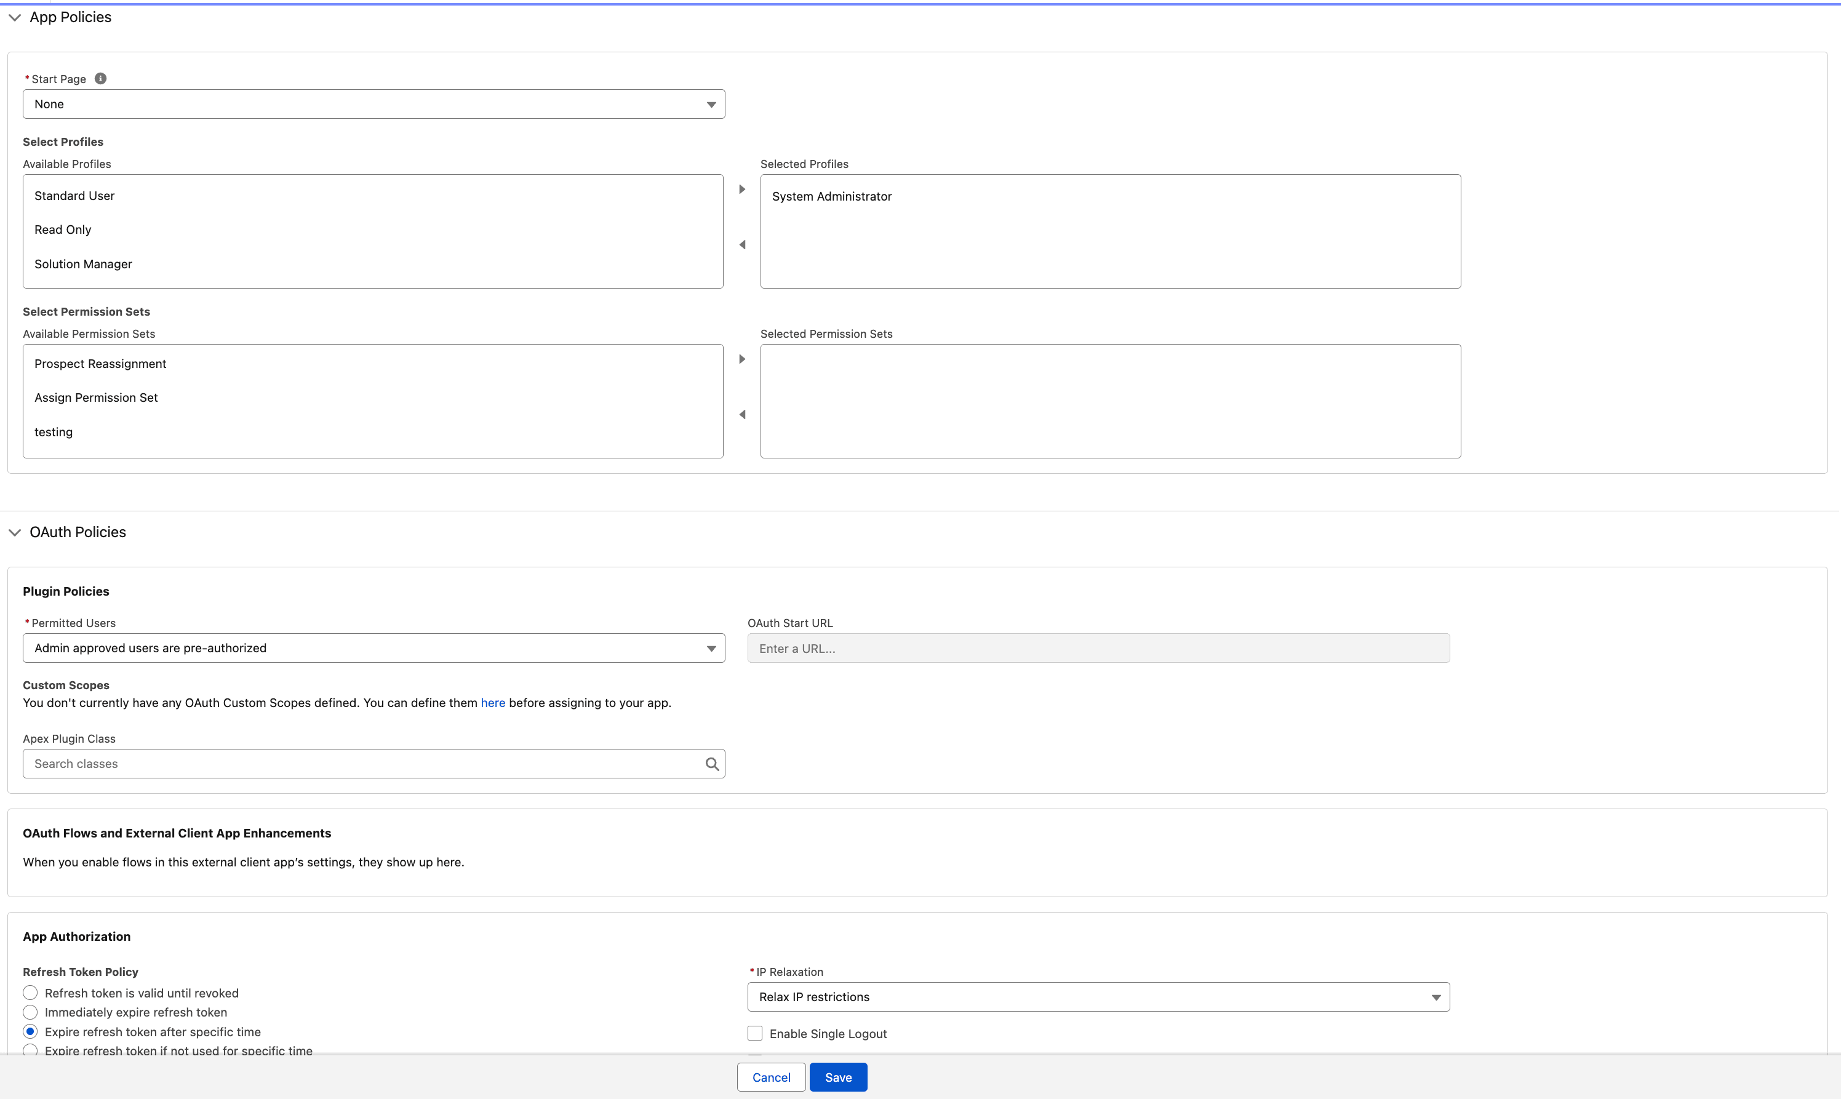Enable the Single Logout checkbox
Screen dimensions: 1841x1099
[754, 1033]
